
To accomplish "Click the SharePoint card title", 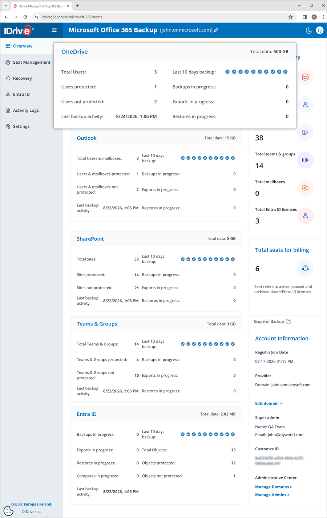I will (x=90, y=239).
